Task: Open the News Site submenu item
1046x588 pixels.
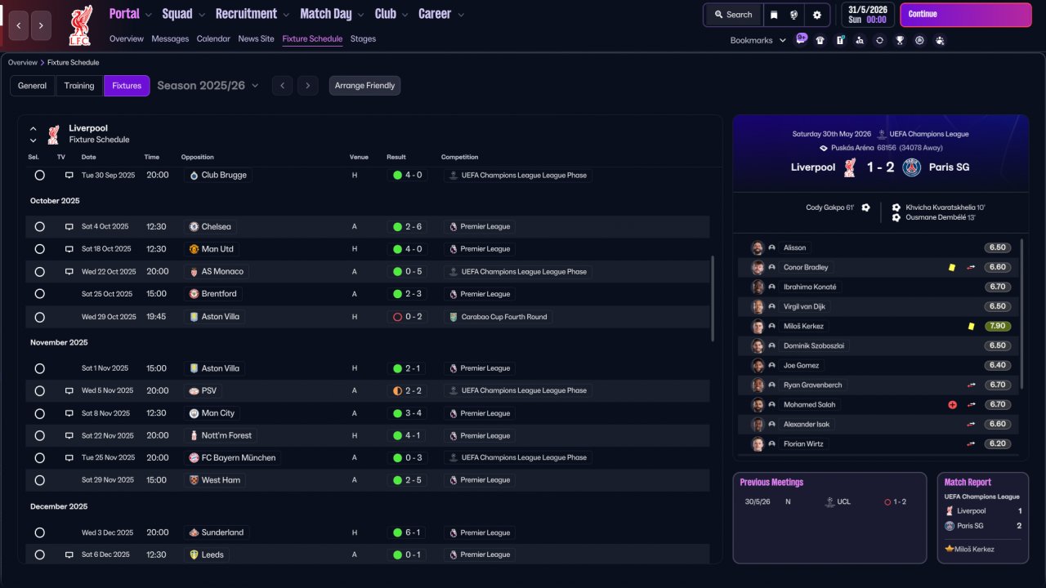Action: pyautogui.click(x=257, y=38)
